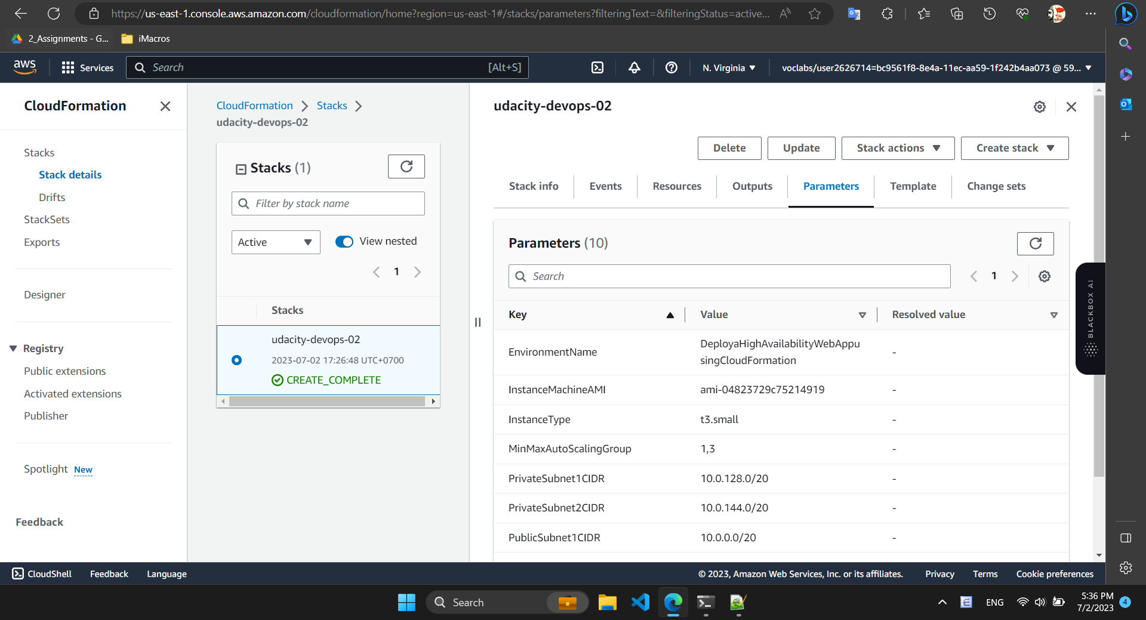The image size is (1146, 620).
Task: Enable the View nested toggle
Action: tap(344, 242)
